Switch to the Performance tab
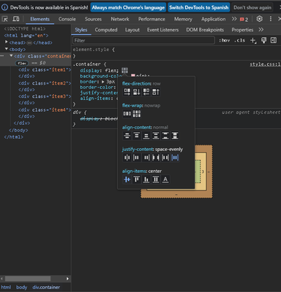Viewport: 281px width, 292px height. click(151, 19)
